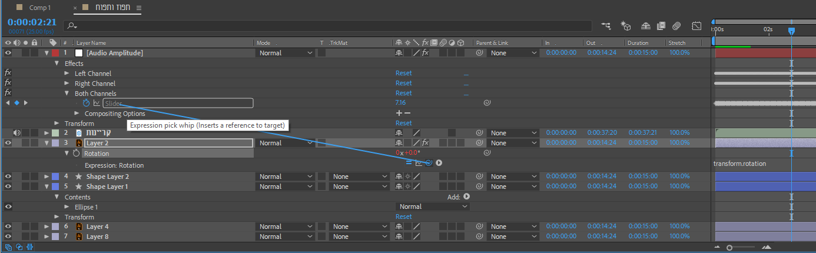Viewport: 816px width, 253px height.
Task: Open Shape Layer 2 TrkMat dropdown
Action: click(359, 177)
